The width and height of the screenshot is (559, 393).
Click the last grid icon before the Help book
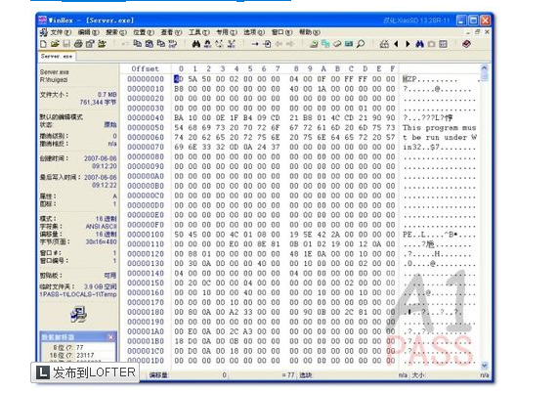(443, 44)
